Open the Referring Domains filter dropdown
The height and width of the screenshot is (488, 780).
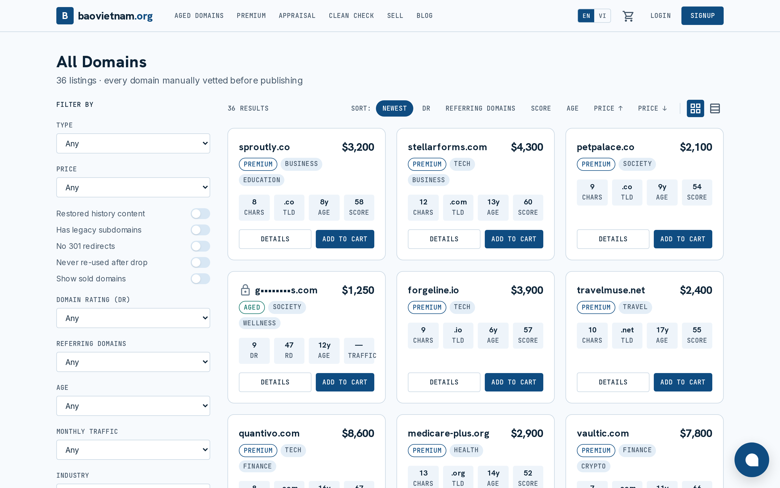tap(133, 362)
